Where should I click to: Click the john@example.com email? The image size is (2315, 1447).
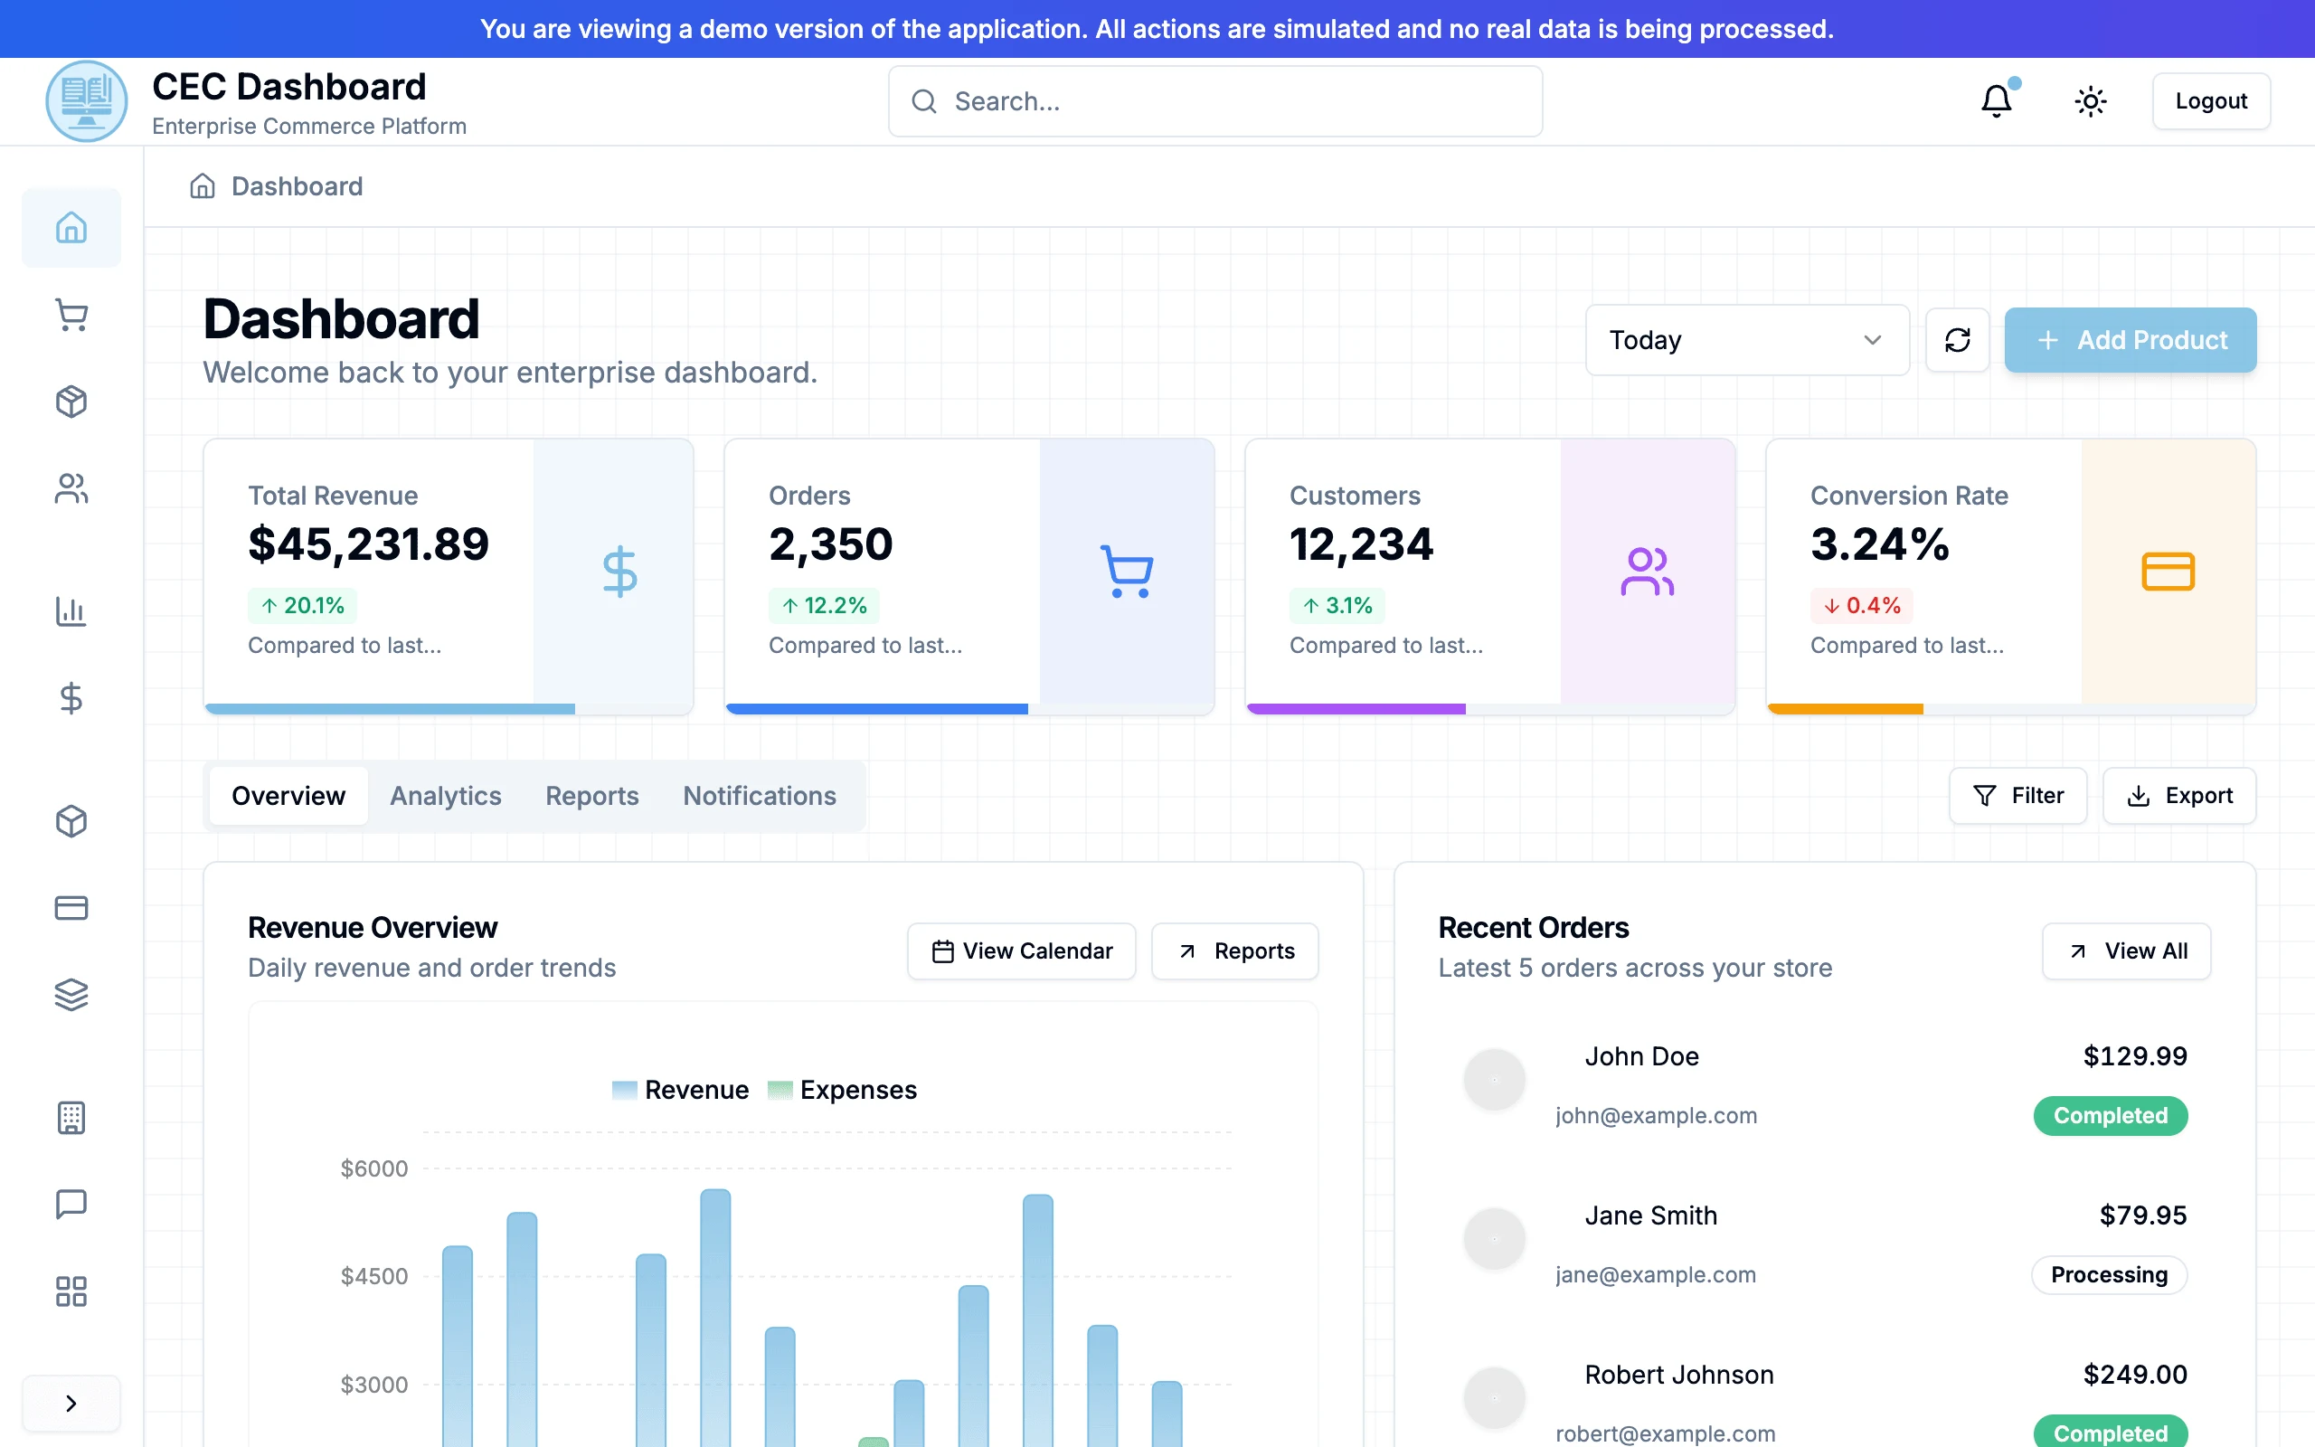1656,1115
